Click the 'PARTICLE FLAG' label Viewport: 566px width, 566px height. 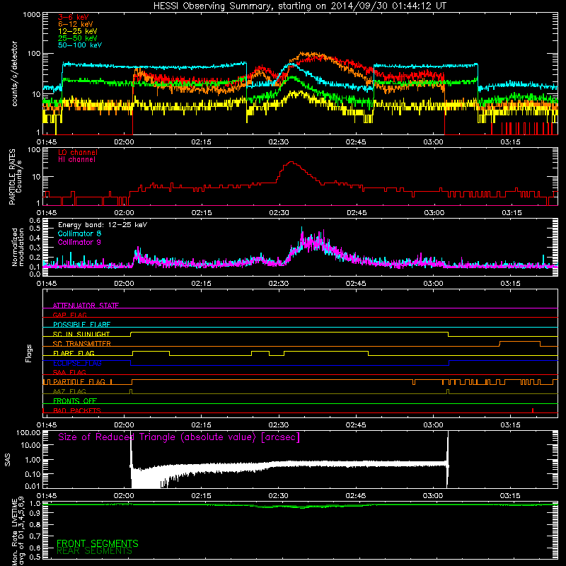79,382
